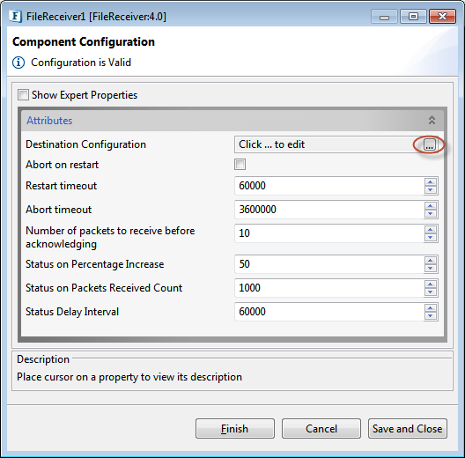Lower Status on Percentage Increase with the down arrow
Image resolution: width=465 pixels, height=458 pixels.
click(x=431, y=268)
